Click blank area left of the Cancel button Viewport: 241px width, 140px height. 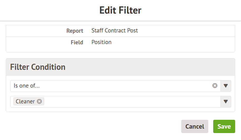(x=111, y=126)
